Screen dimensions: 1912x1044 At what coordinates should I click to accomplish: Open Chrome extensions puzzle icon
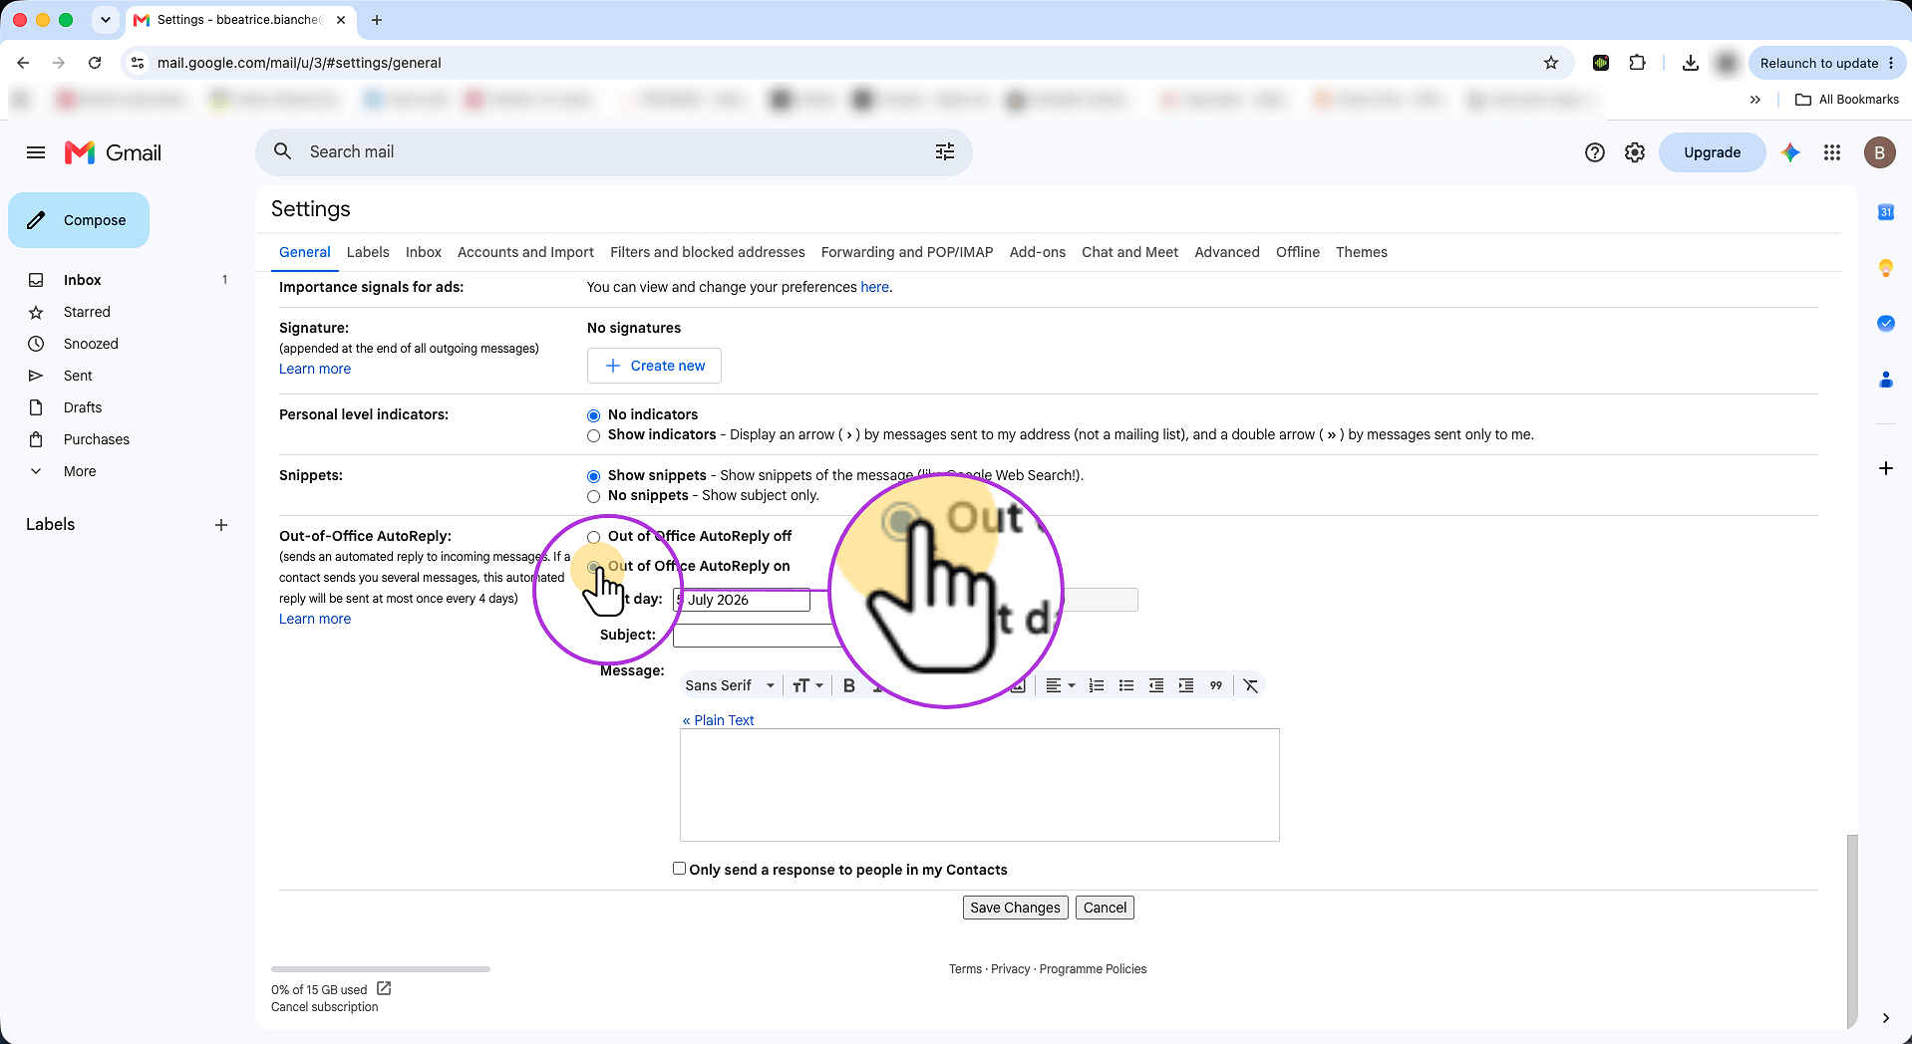click(x=1637, y=63)
